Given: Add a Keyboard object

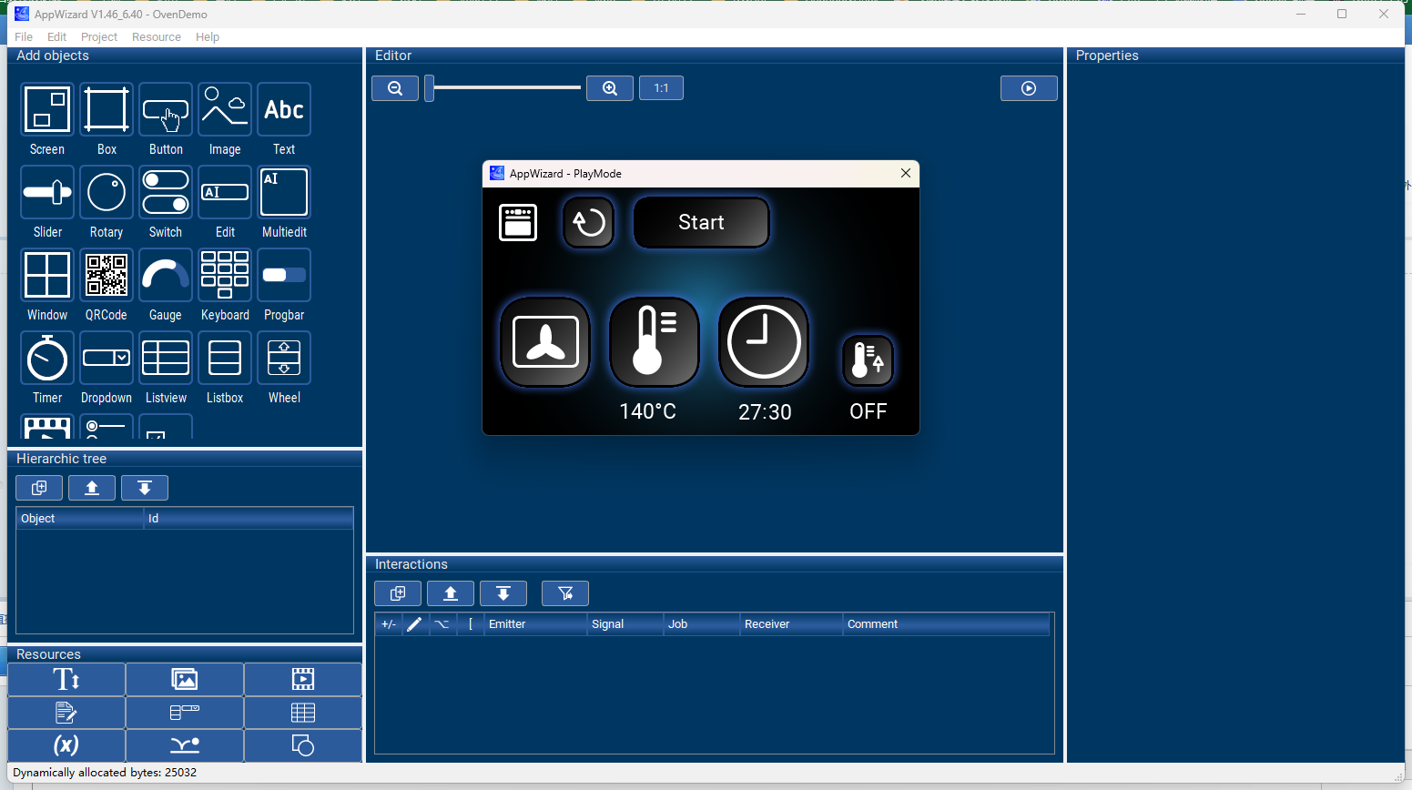Looking at the screenshot, I should tap(225, 275).
